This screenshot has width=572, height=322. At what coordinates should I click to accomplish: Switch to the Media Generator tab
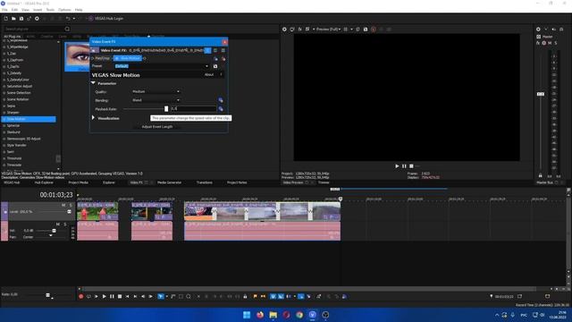169,182
